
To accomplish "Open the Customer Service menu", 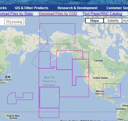I will coord(117,8).
